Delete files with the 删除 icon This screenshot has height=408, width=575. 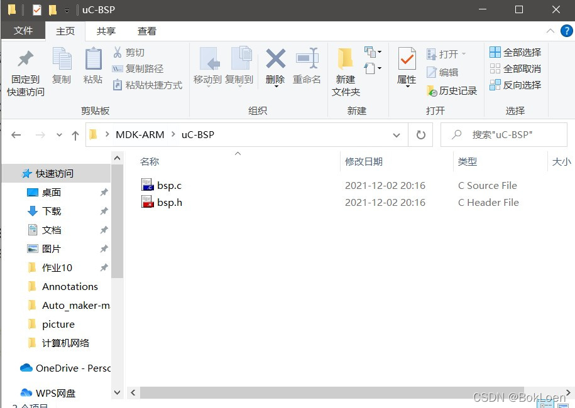275,66
